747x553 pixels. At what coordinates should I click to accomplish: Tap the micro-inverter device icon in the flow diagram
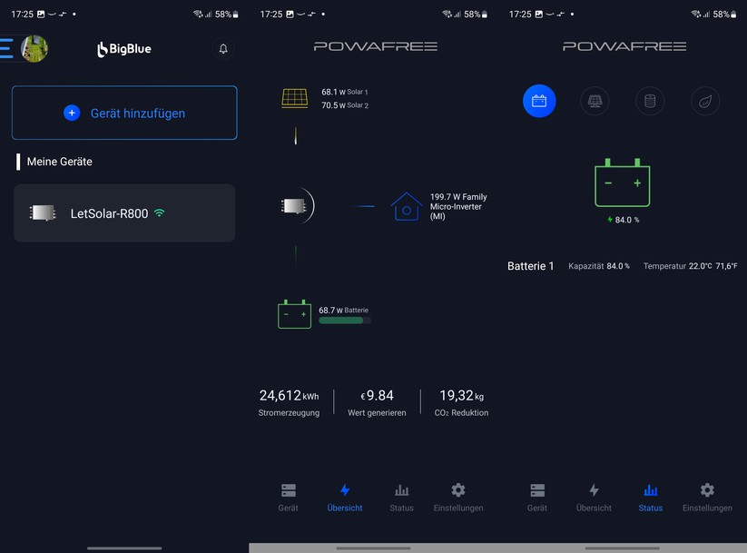coord(293,206)
